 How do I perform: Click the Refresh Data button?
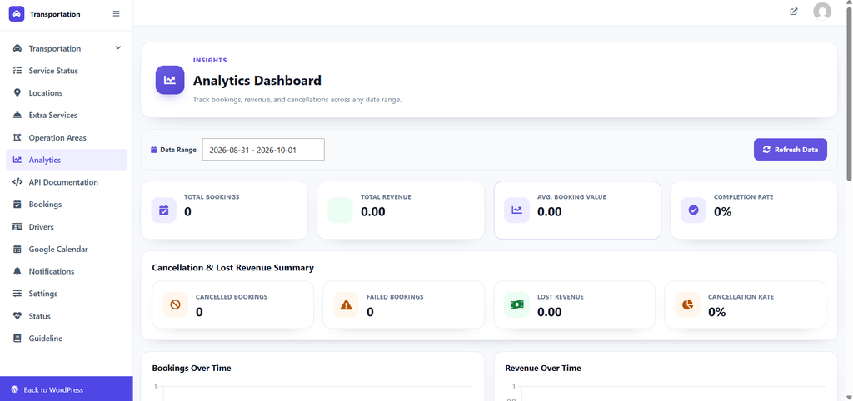[790, 150]
